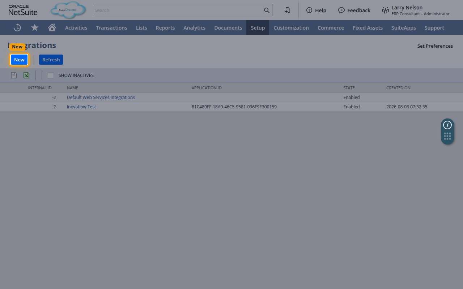Sort by State column header
Image resolution: width=463 pixels, height=289 pixels.
[x=349, y=88]
